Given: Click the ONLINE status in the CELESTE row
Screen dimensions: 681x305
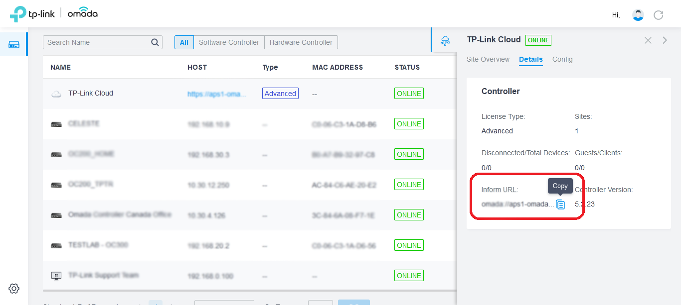Looking at the screenshot, I should coord(409,124).
